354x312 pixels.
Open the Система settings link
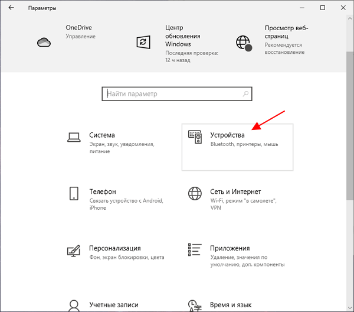[102, 135]
